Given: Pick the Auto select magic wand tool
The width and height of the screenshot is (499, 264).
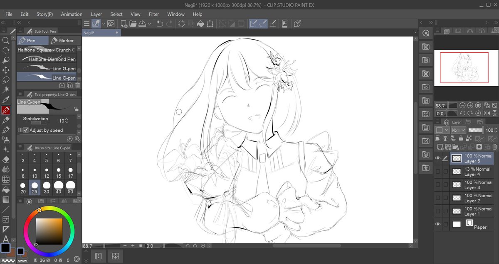Looking at the screenshot, I should pos(6,90).
